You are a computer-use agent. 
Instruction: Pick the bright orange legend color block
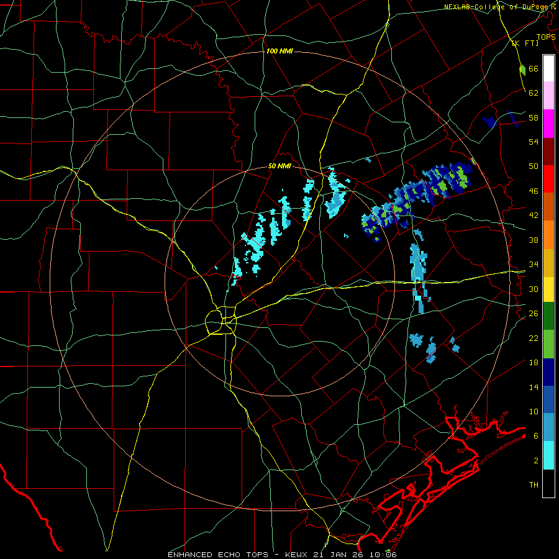[548, 234]
